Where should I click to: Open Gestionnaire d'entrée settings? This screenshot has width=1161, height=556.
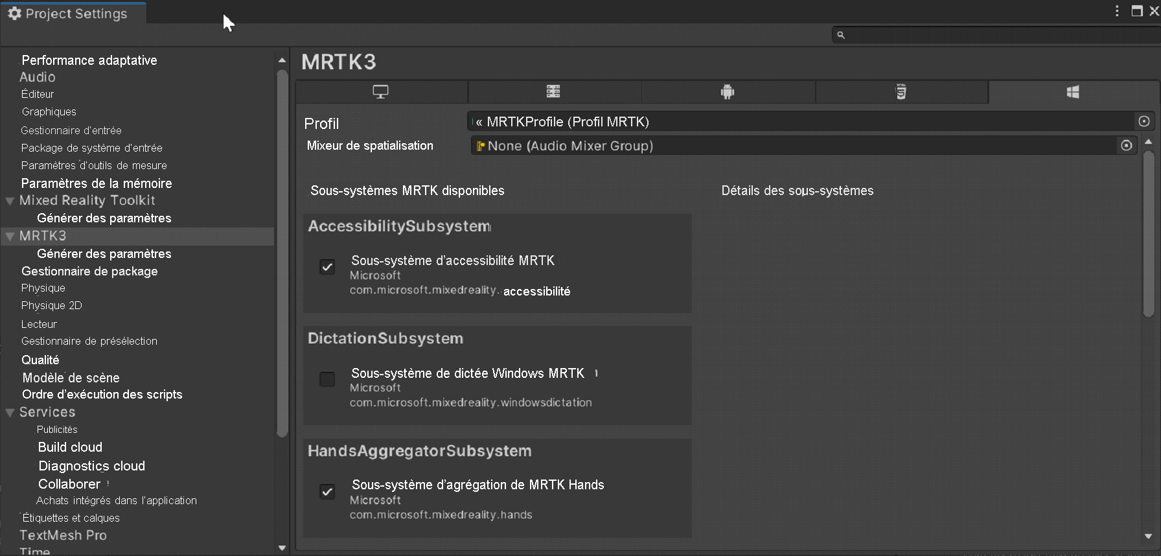[x=71, y=130]
